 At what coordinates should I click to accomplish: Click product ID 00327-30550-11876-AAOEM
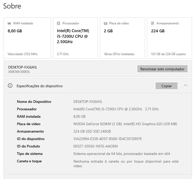(x=95, y=146)
